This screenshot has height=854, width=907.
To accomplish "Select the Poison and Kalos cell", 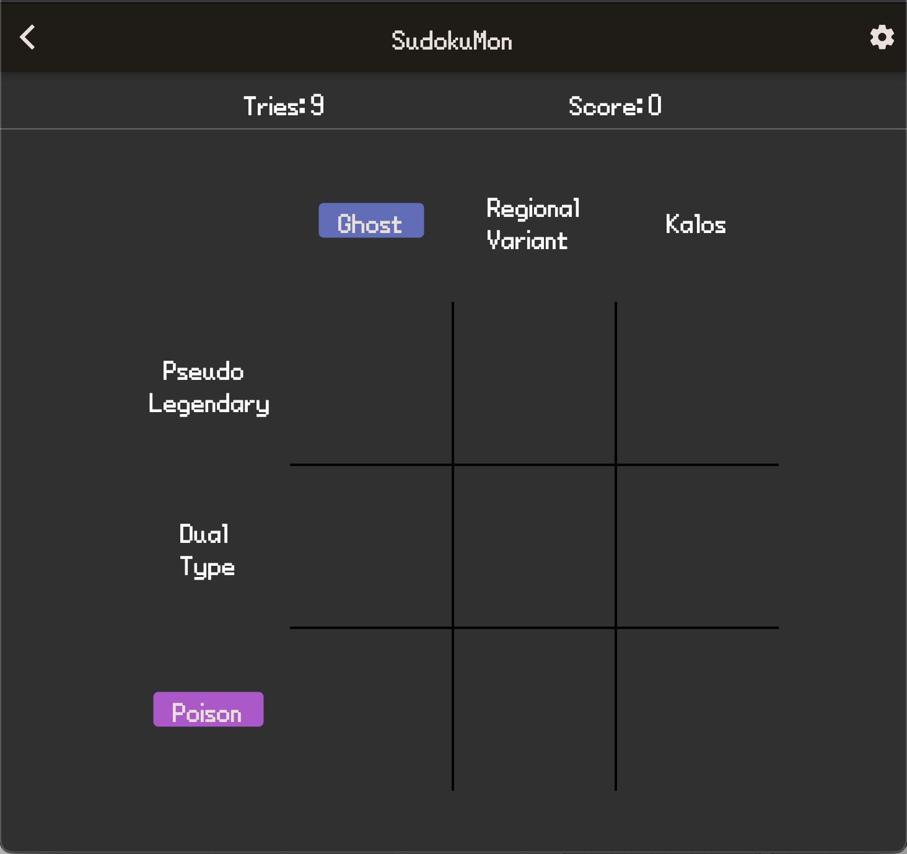I will tap(698, 709).
